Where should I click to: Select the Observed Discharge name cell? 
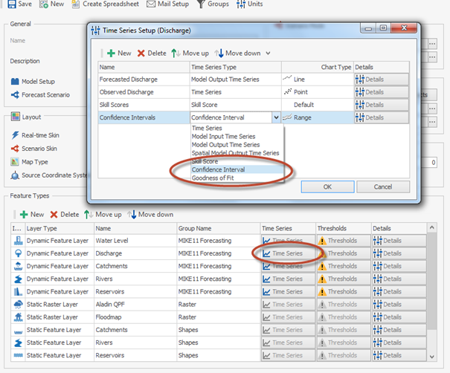coord(144,92)
